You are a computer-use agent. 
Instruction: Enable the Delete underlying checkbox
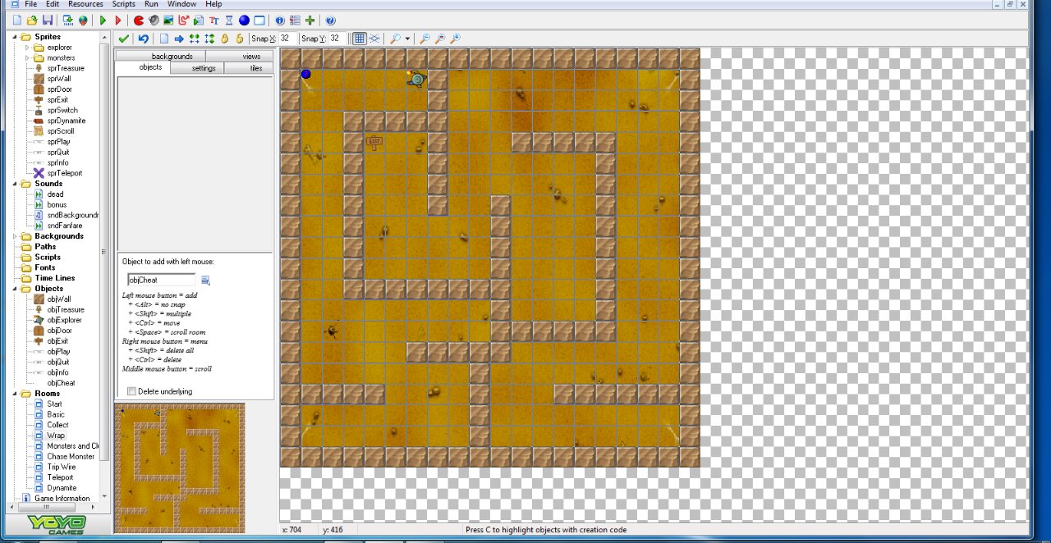coord(131,391)
